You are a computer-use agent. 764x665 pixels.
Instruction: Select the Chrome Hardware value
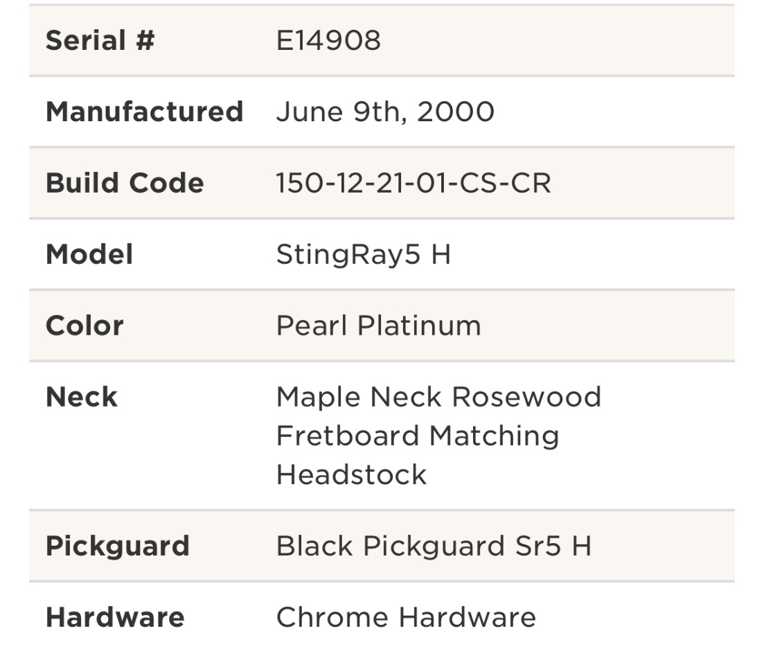click(x=406, y=618)
